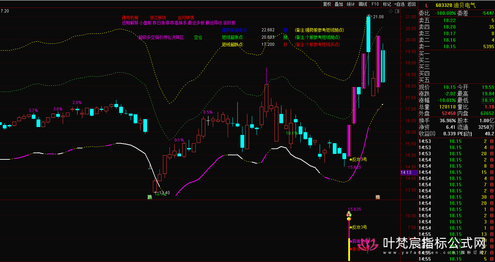The image size is (495, 262).
Task: Click the 返回 back button
Action: [411, 4]
